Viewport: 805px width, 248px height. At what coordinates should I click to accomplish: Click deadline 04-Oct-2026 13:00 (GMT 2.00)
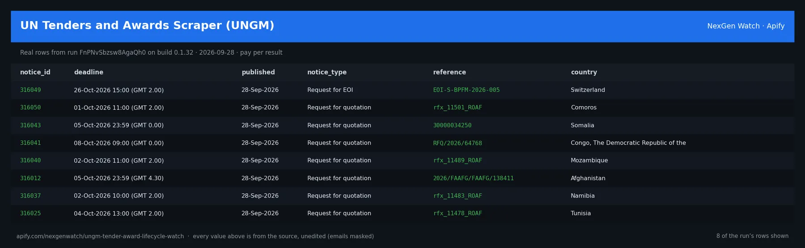pos(119,213)
